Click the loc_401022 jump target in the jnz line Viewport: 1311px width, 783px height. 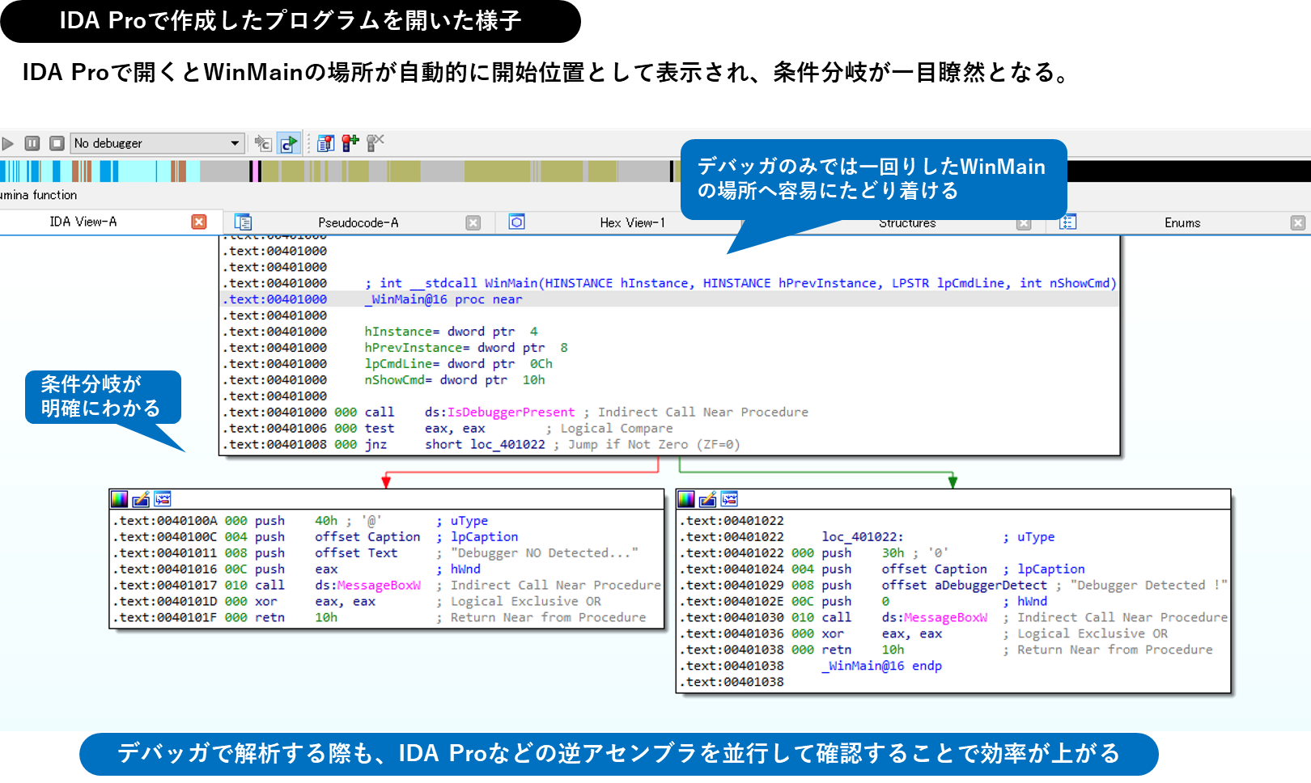click(x=507, y=445)
